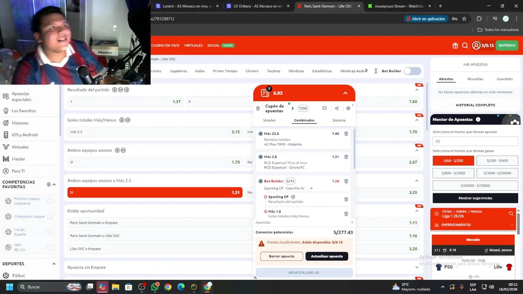Select the Córners market tab
Screen dimensions: 523x294
[252, 71]
